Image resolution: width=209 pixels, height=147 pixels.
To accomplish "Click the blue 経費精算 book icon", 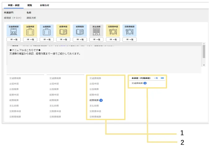I will pos(80,31).
